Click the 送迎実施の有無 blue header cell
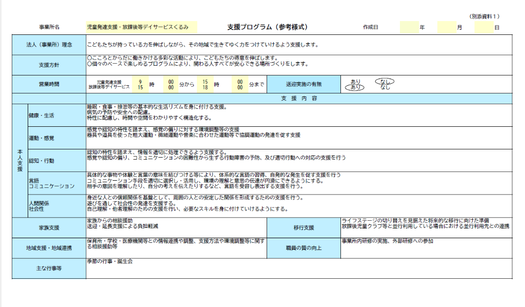Screen dimensions: 525x307 click(x=305, y=84)
